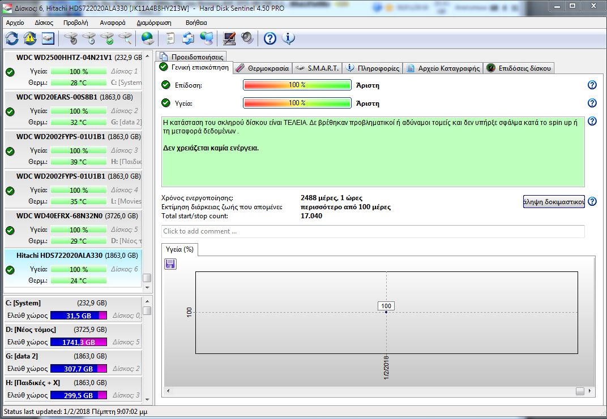The height and width of the screenshot is (419, 607).
Task: Click green check icon of WDC WD40EFRX disk
Action: tap(10, 230)
